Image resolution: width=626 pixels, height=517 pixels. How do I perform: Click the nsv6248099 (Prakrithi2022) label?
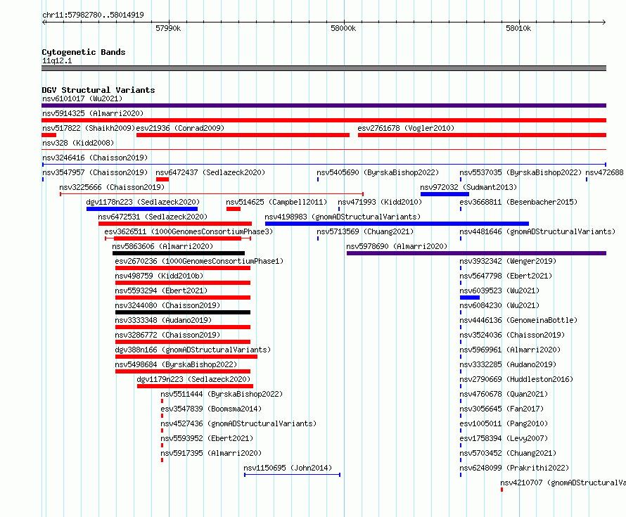514,468
